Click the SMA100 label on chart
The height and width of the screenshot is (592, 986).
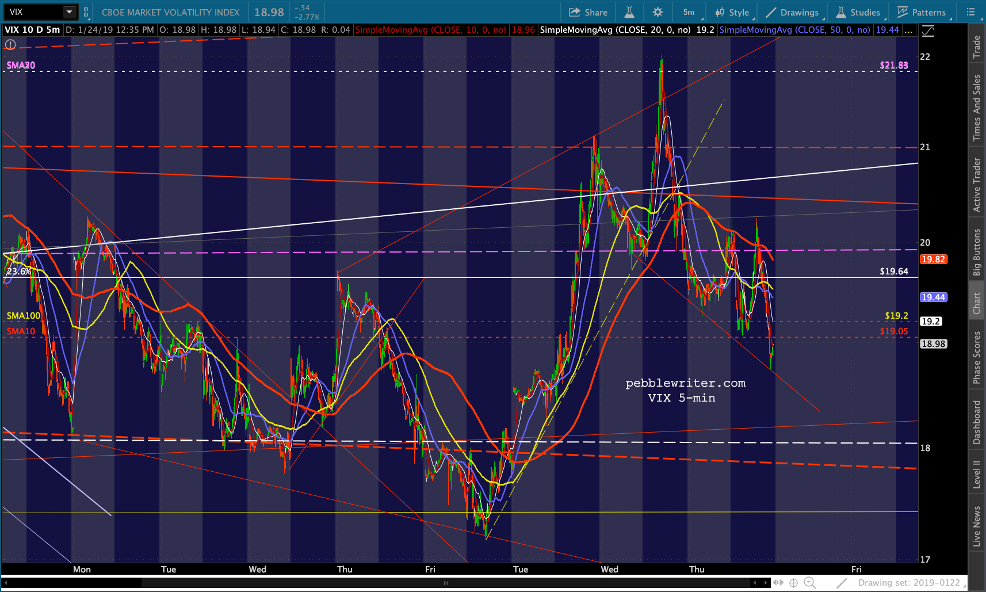coord(24,316)
